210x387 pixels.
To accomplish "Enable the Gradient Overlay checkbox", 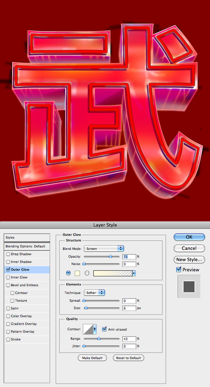I will point(8,324).
